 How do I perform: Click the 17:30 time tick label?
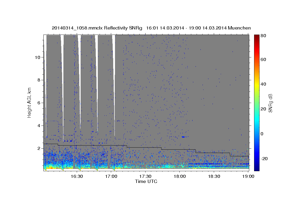coord(146,176)
